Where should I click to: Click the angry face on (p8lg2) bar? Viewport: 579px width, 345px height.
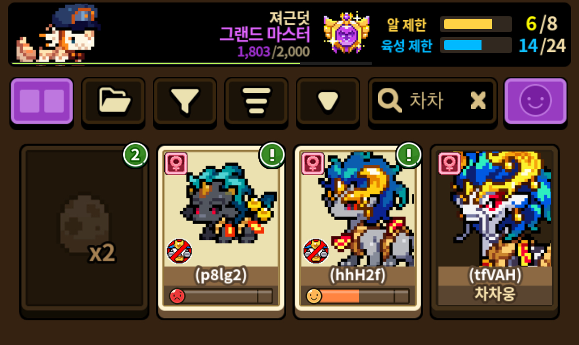coord(177,296)
